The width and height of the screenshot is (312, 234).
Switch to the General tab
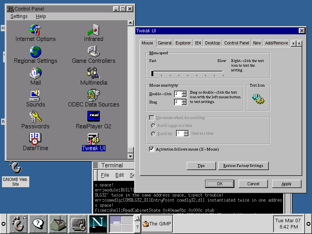click(x=165, y=43)
